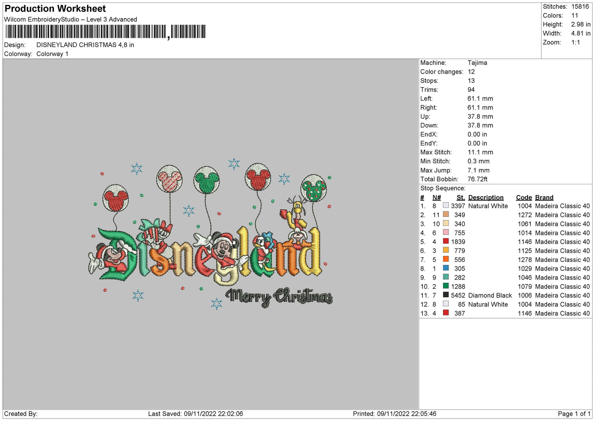Screen dimensions: 595x421
Task: Select the Machine value Tajima
Action: point(477,63)
